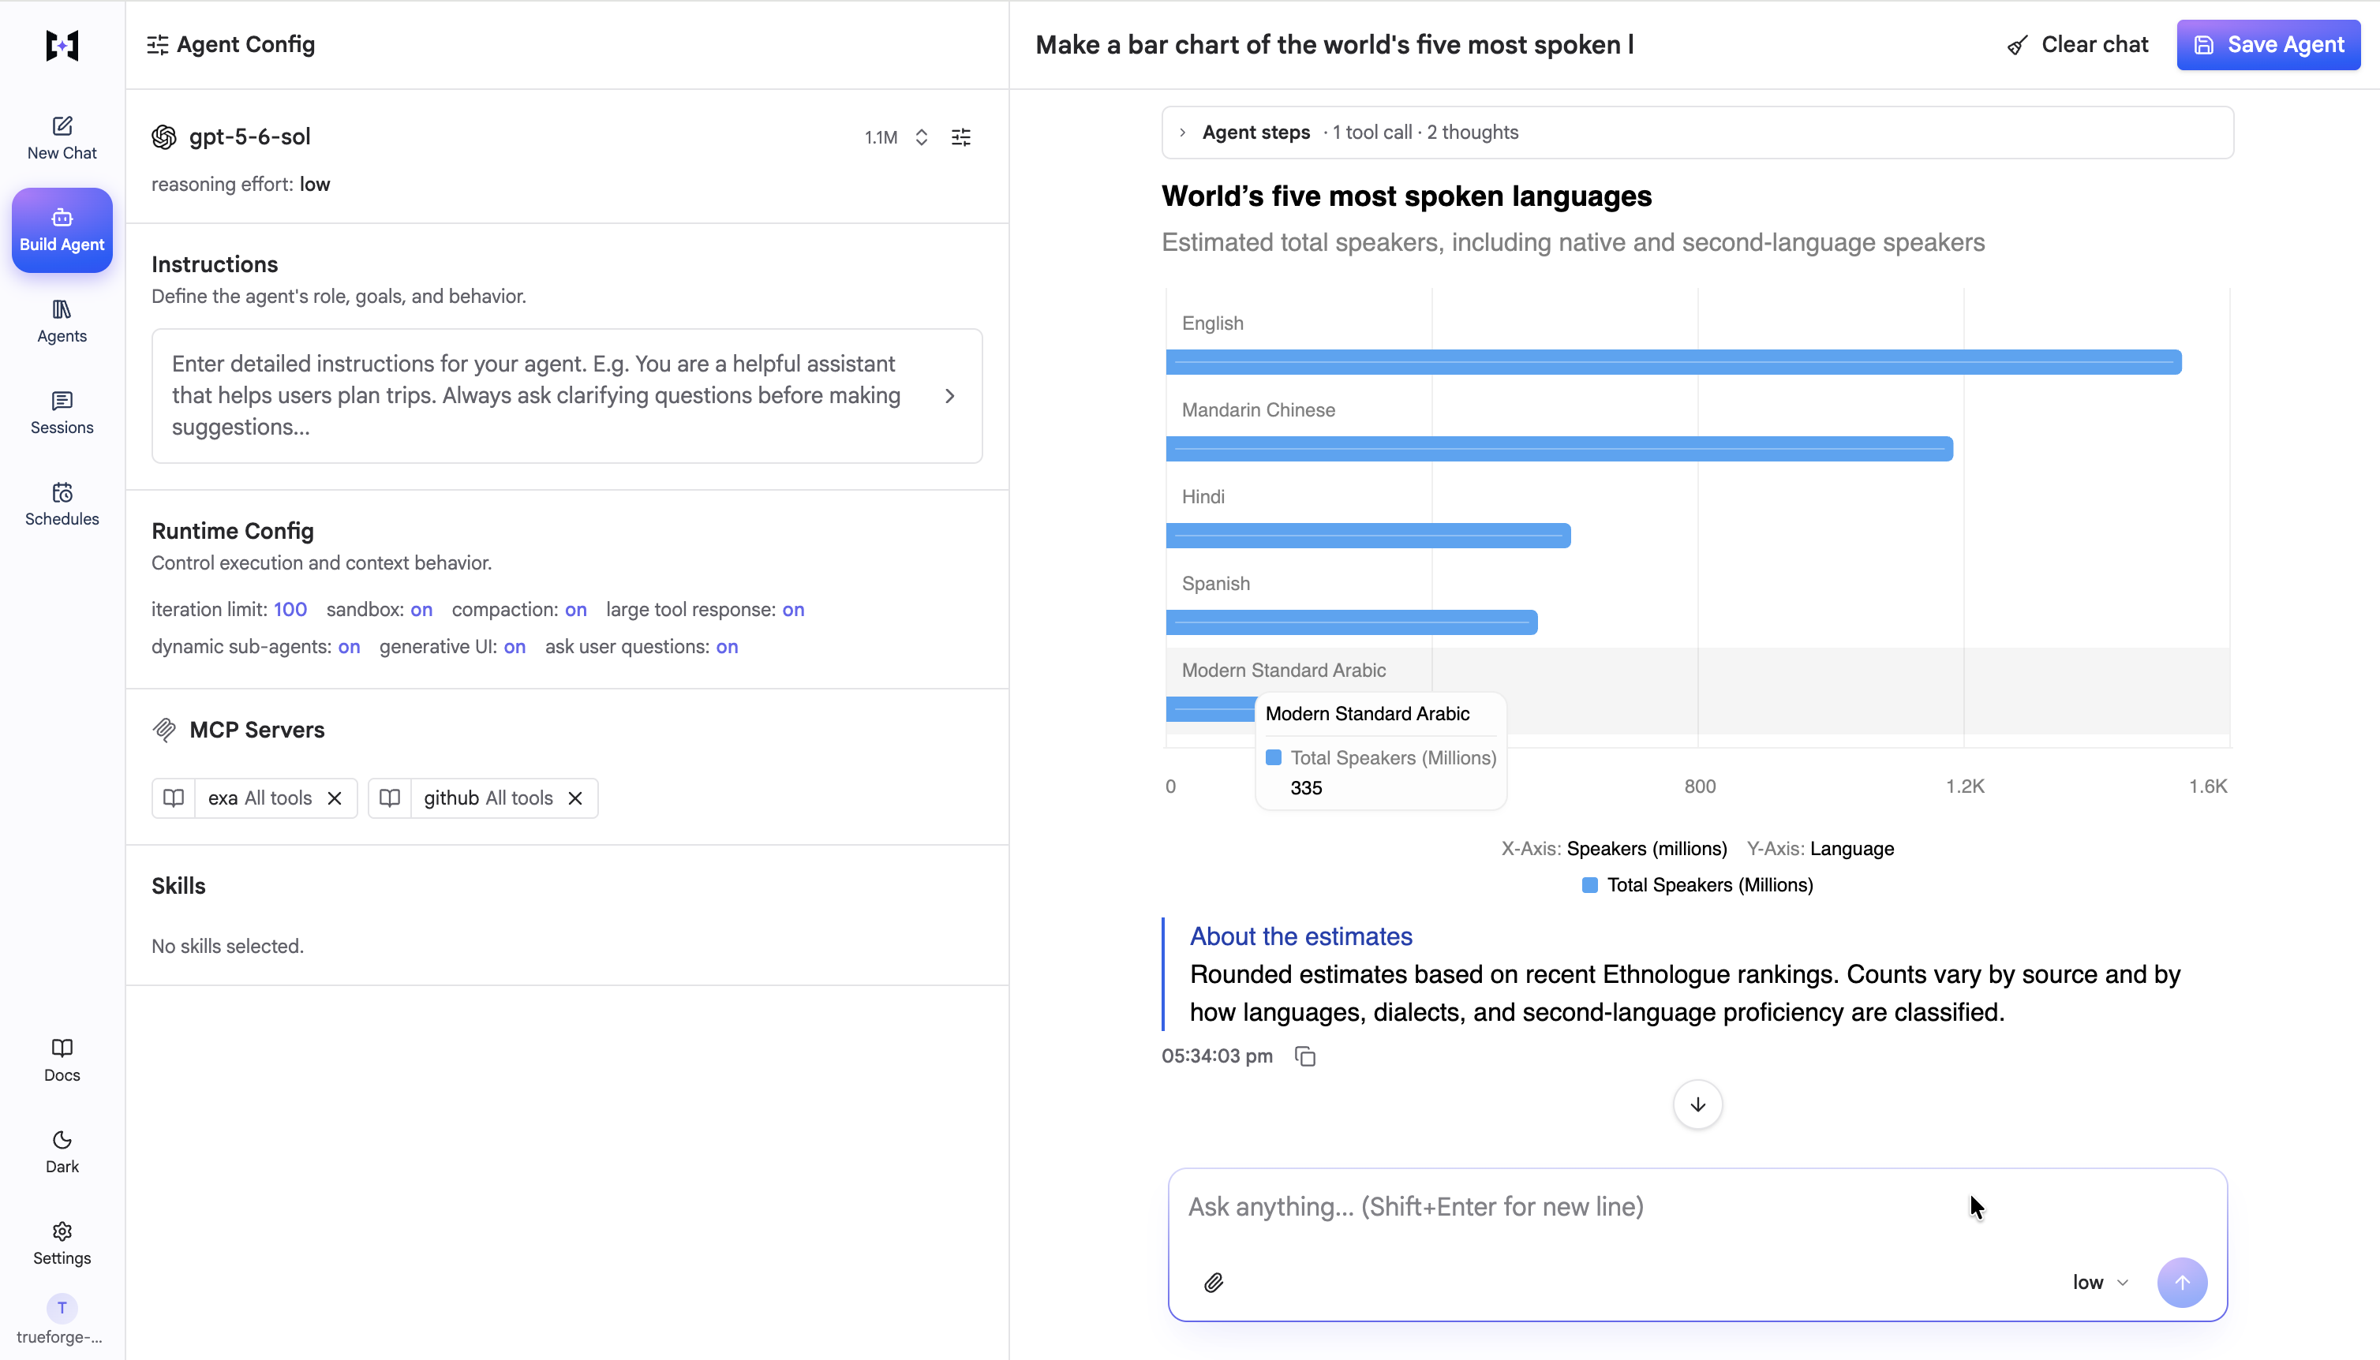Toggle ask user questions setting
The width and height of the screenshot is (2380, 1360).
[727, 646]
